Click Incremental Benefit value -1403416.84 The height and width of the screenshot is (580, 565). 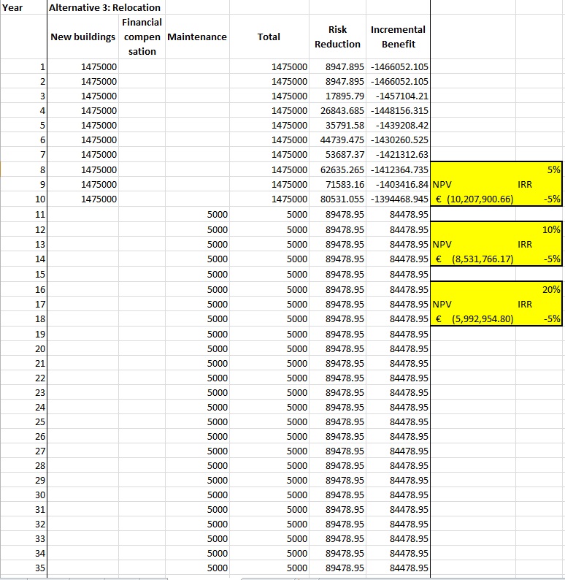tap(399, 184)
